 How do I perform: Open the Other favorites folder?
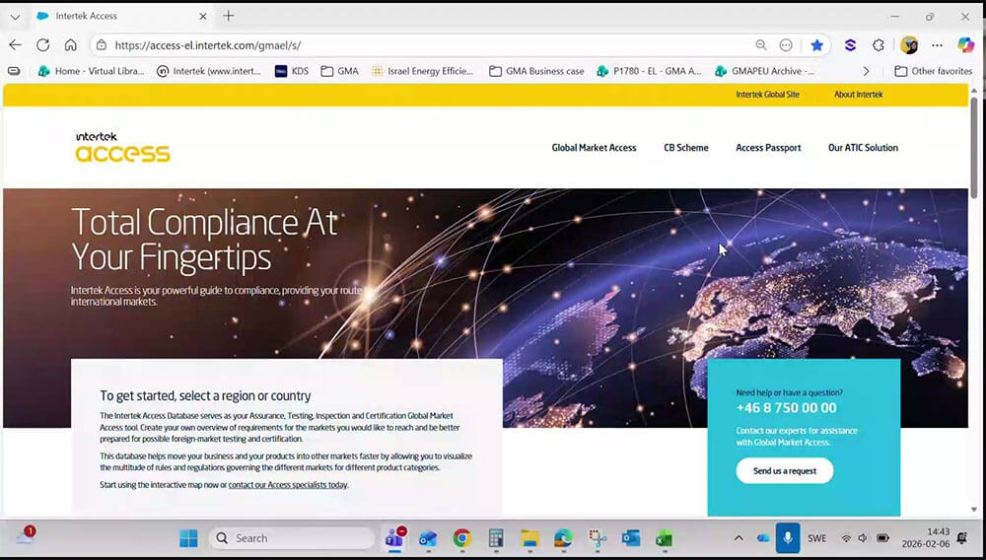[933, 71]
